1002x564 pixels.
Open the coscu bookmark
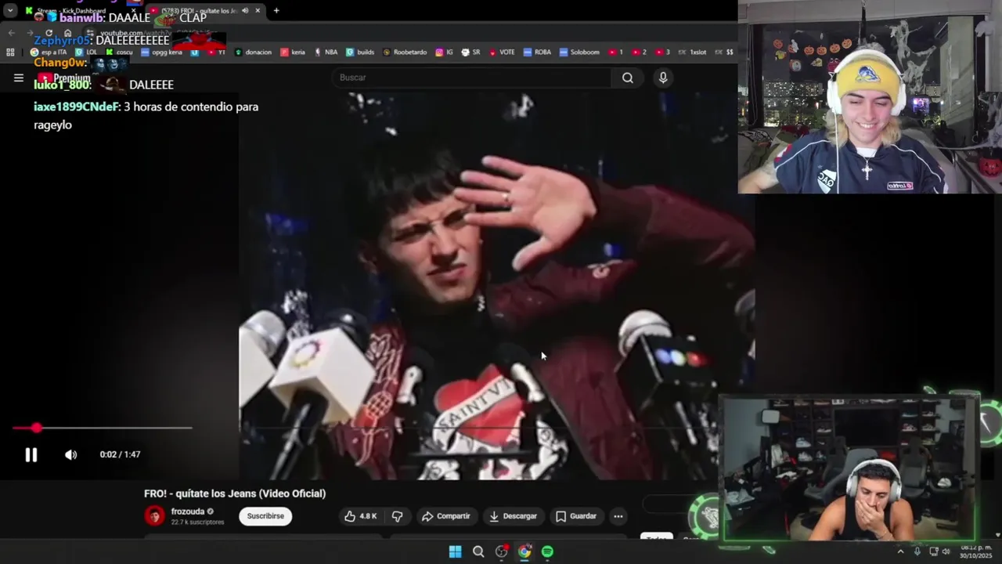click(x=119, y=52)
